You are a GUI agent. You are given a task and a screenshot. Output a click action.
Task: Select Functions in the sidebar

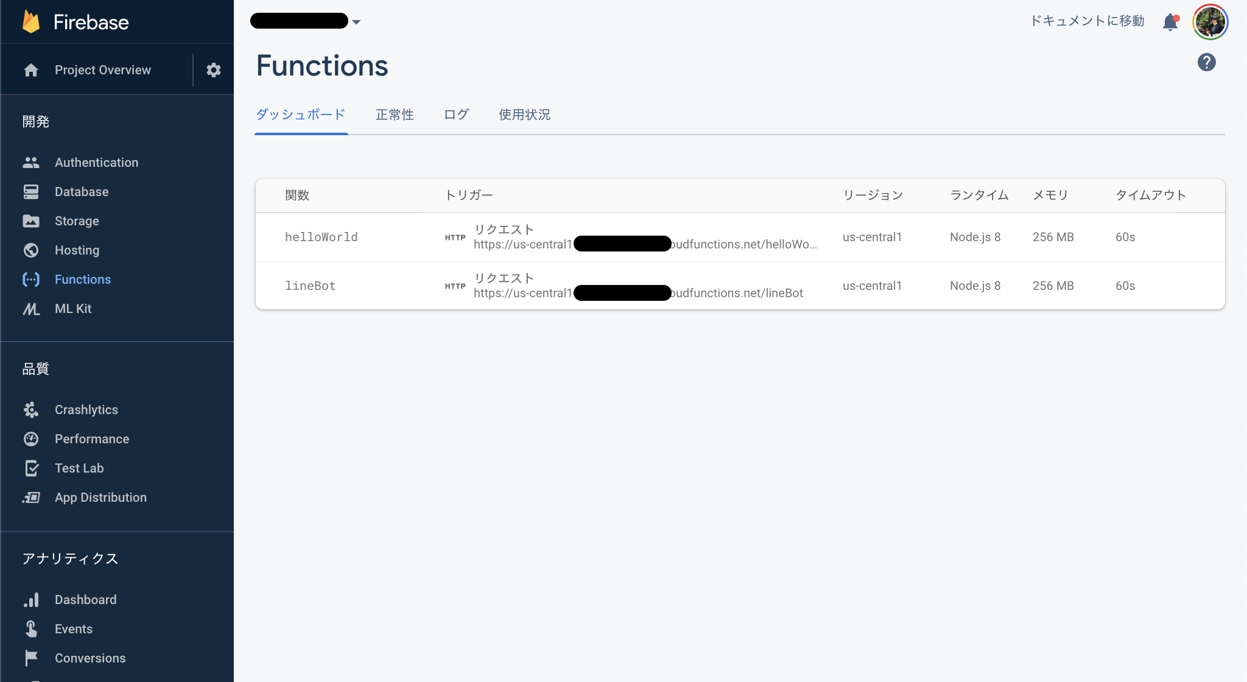83,279
